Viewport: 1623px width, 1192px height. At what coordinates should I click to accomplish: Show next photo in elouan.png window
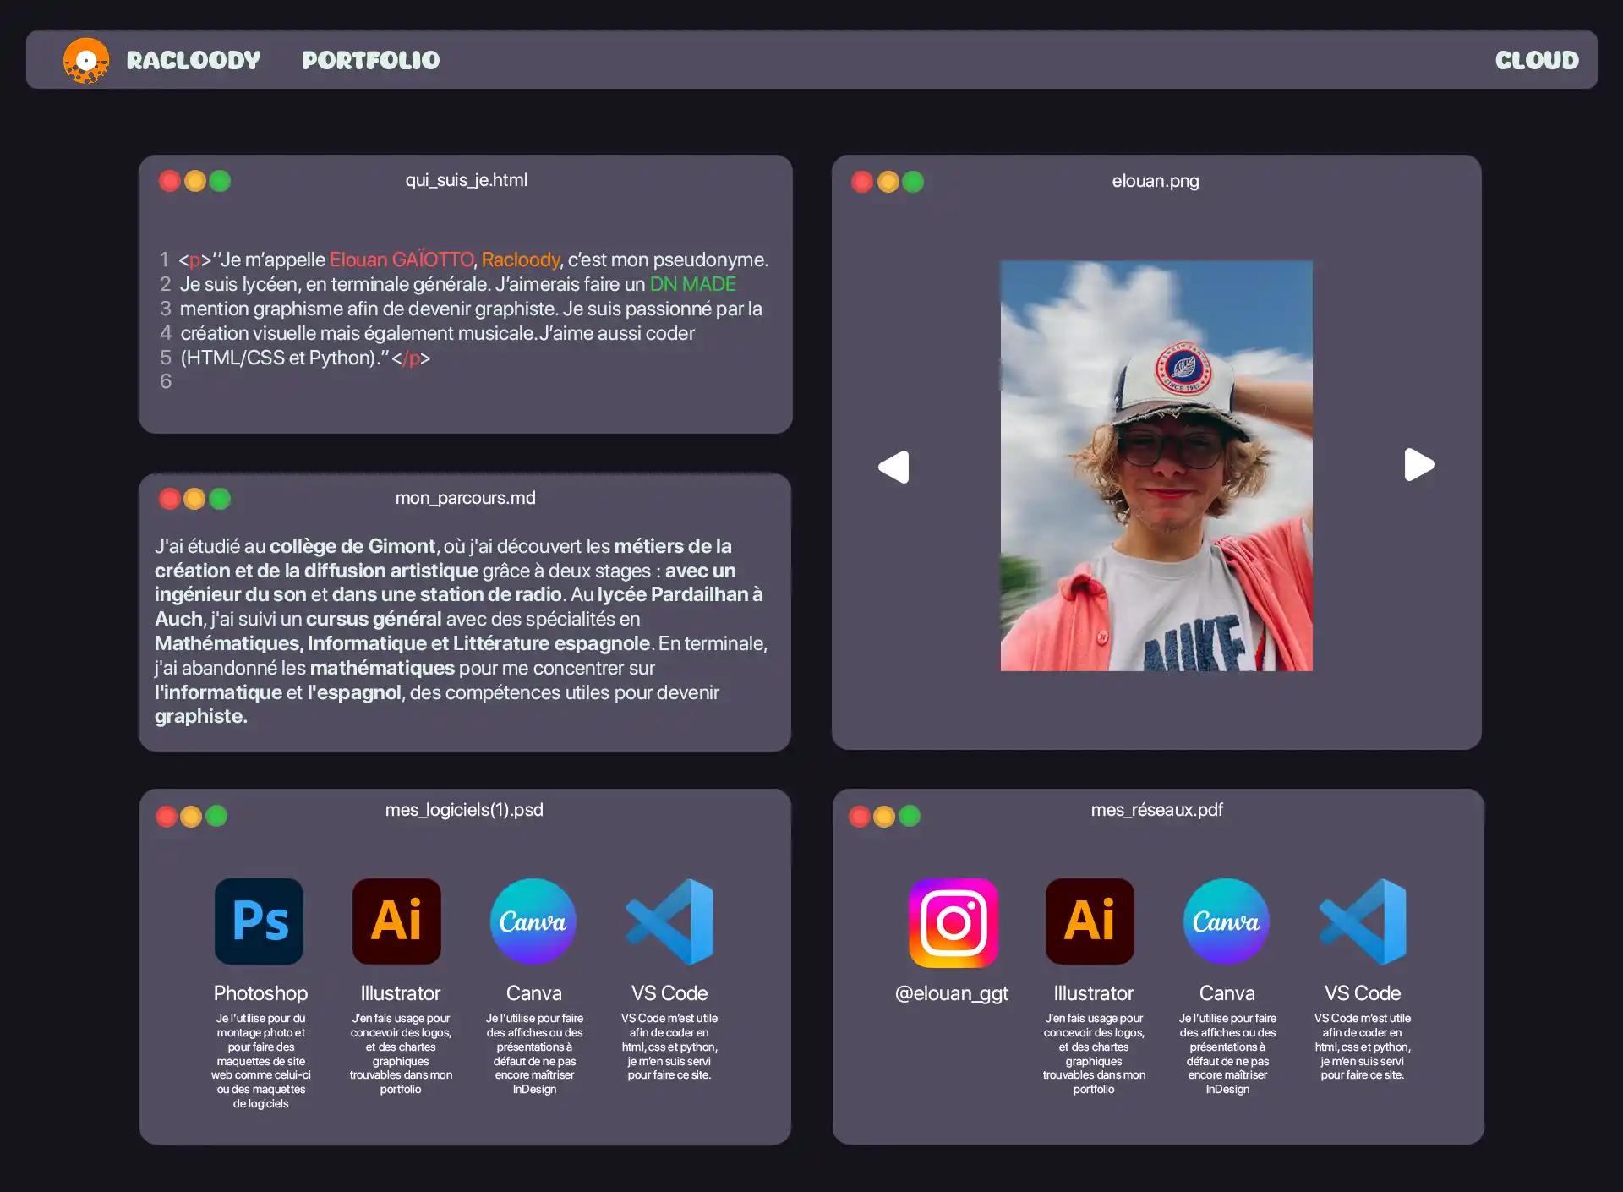[1419, 464]
